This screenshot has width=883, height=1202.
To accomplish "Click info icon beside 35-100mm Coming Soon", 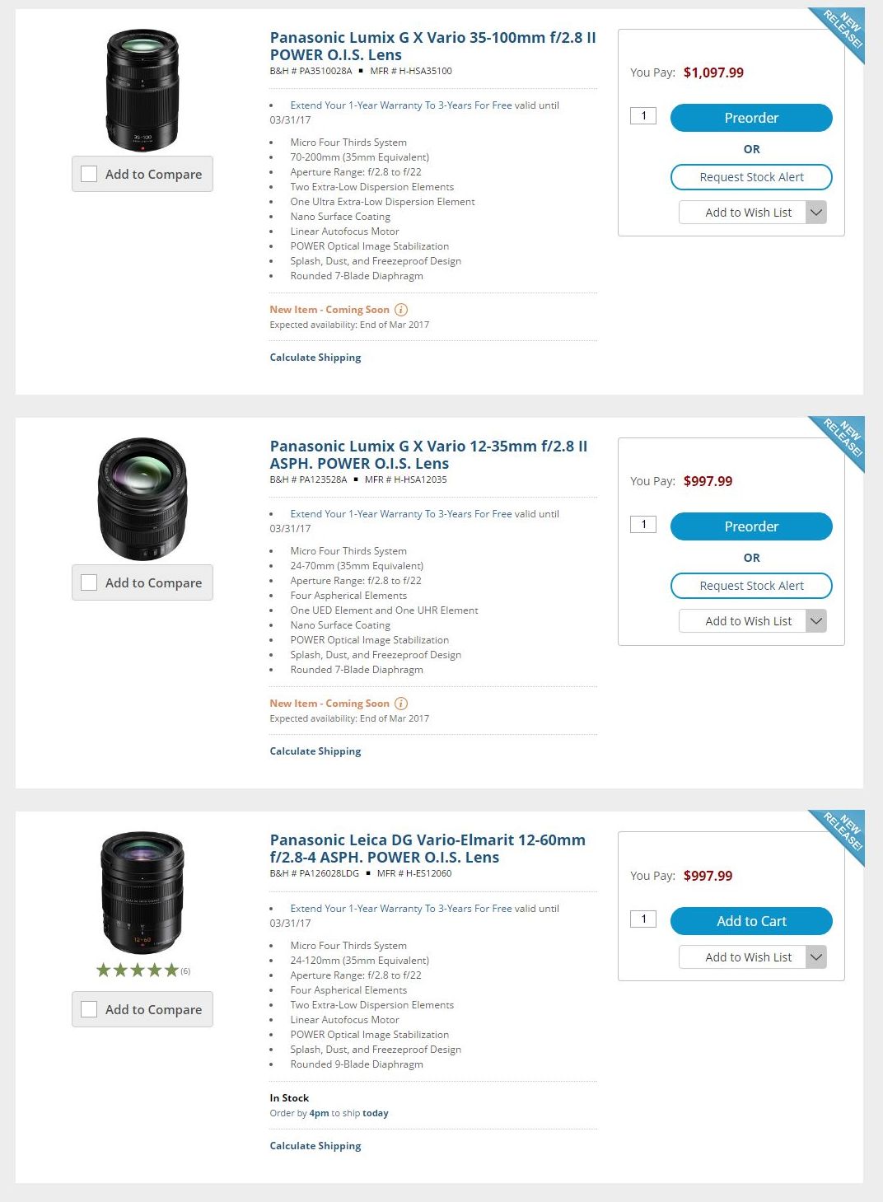I will point(401,310).
